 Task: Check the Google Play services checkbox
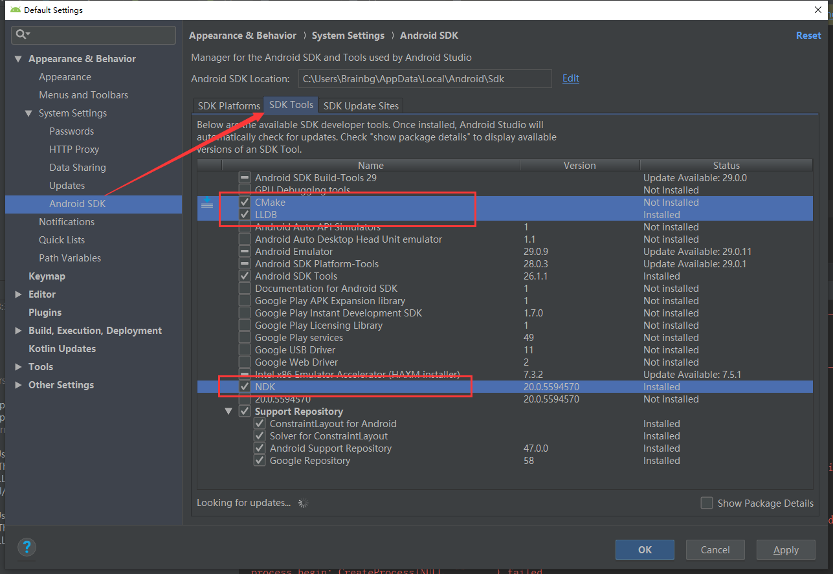(245, 338)
